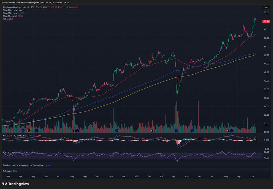The height and width of the screenshot is (189, 273).
Task: Click the dividend marker in mid-May 2025
Action: click(192, 130)
